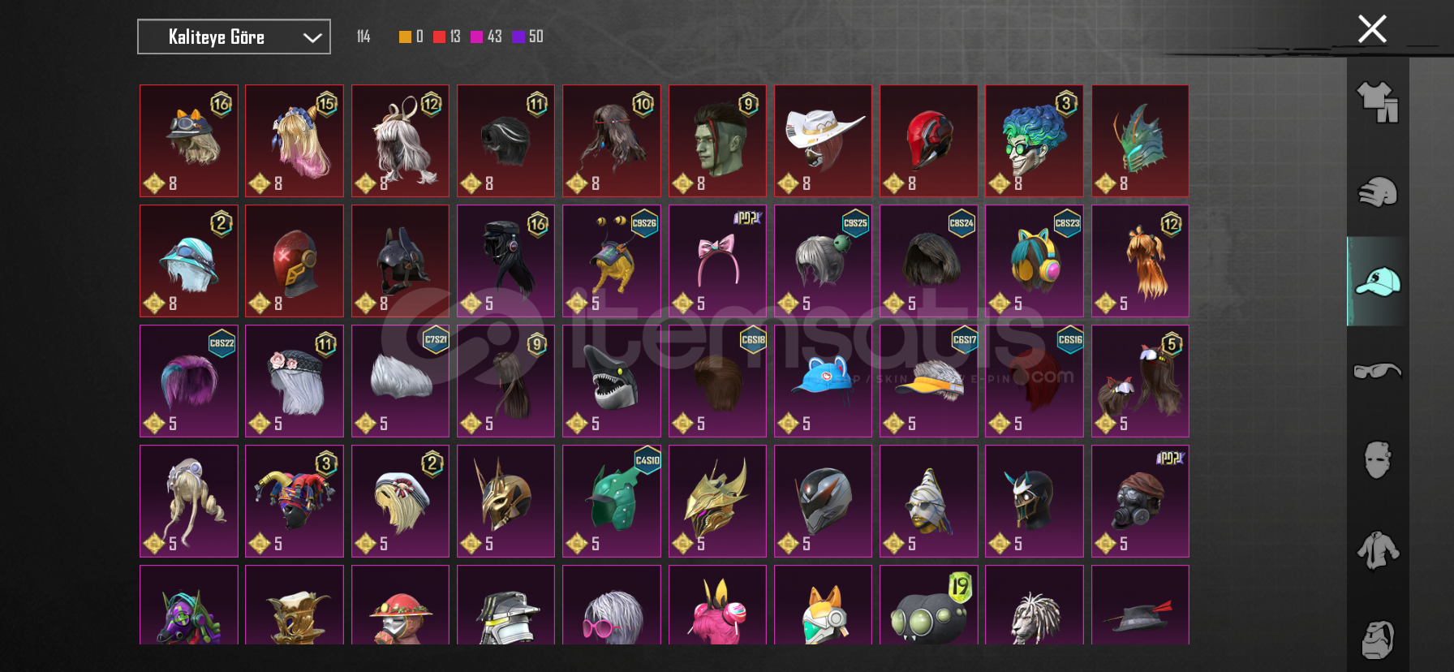Open the face mask category icon
Image resolution: width=1454 pixels, height=672 pixels.
[1378, 460]
